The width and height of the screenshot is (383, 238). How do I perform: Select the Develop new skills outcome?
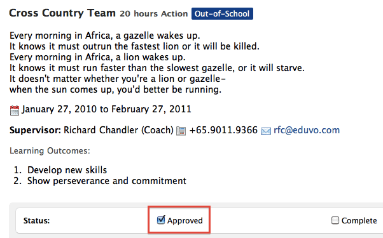pyautogui.click(x=67, y=170)
